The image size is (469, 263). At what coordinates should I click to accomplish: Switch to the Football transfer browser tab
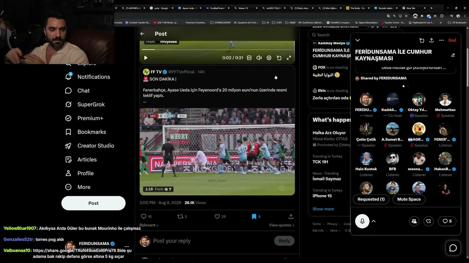[217, 8]
